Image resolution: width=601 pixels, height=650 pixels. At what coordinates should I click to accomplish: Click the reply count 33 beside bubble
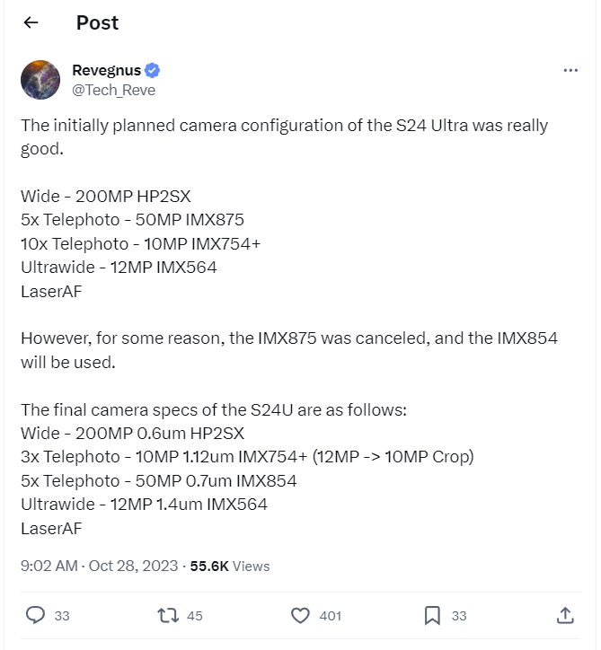62,616
